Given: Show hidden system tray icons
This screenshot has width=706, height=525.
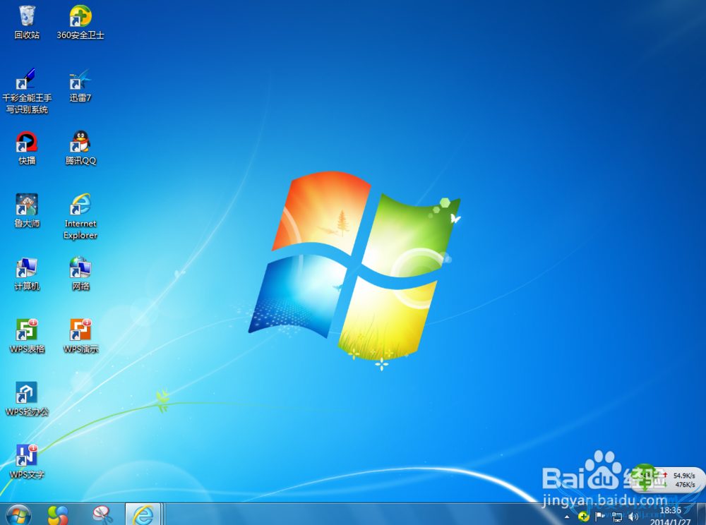Looking at the screenshot, I should coord(569,517).
